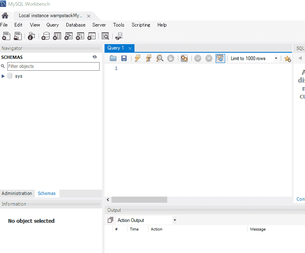The height and width of the screenshot is (253, 305).
Task: Search table data icon
Action: click(105, 36)
